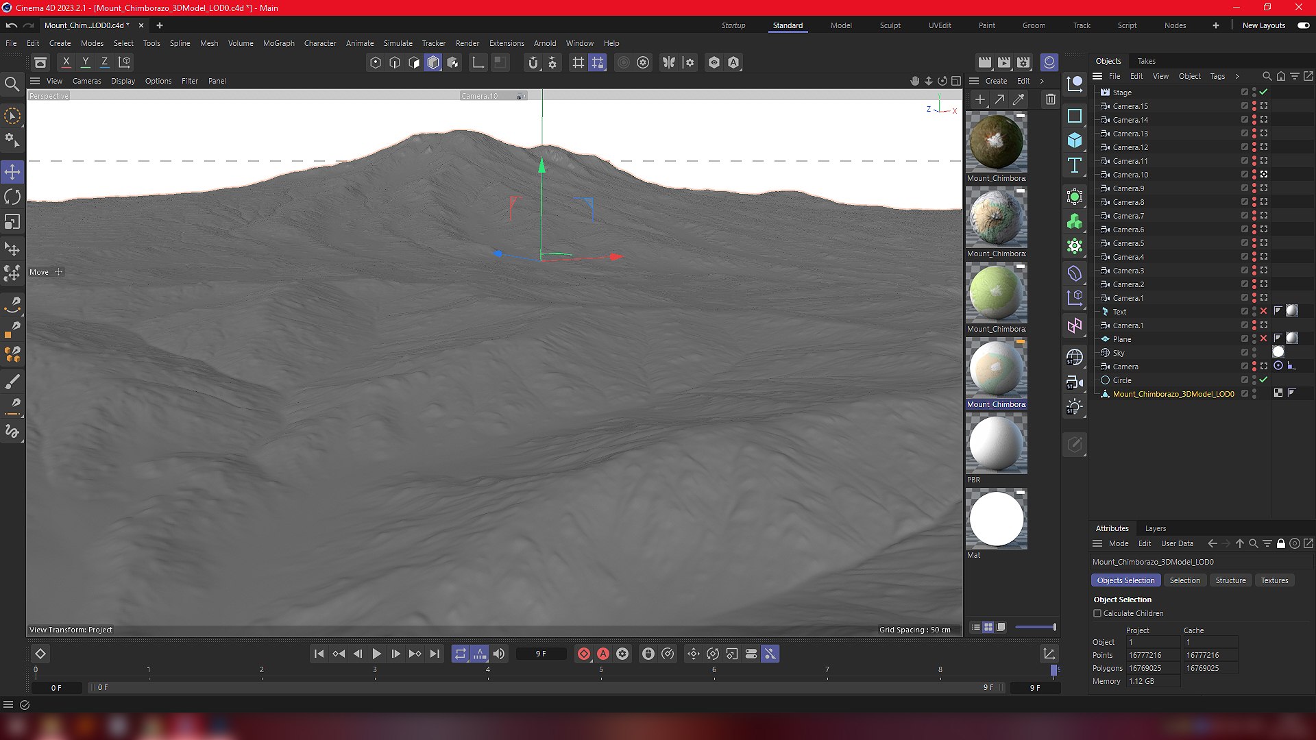Open Material Manager Create menu

[996, 81]
